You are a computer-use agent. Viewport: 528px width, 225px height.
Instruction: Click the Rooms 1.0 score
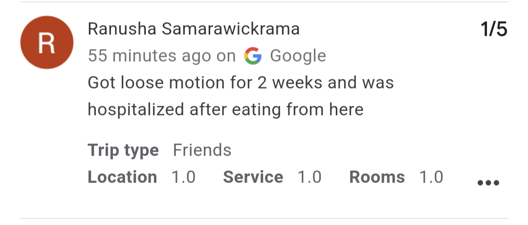tap(431, 177)
